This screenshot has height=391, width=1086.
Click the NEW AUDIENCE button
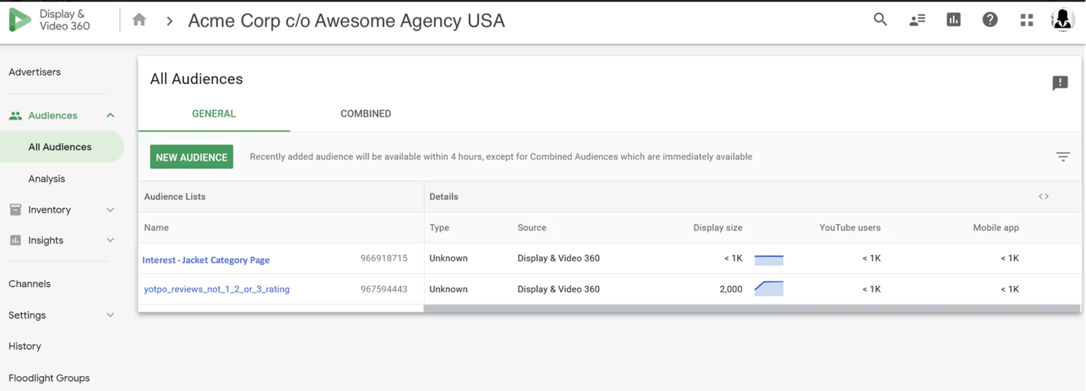point(191,156)
